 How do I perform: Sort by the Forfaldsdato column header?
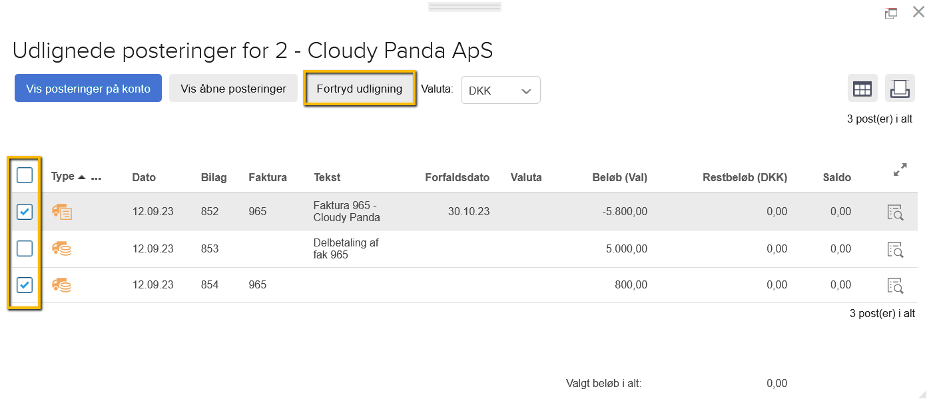coord(457,178)
